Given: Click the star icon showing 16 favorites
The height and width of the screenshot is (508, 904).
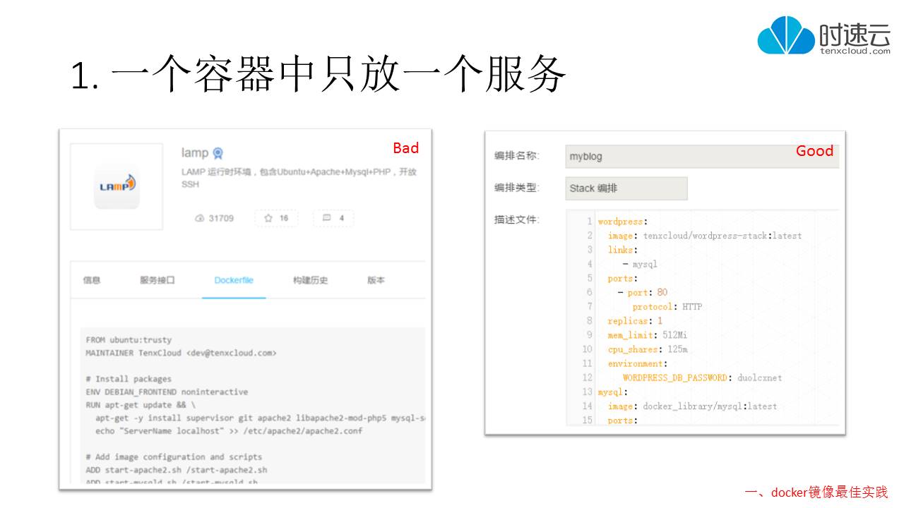Looking at the screenshot, I should pos(268,218).
